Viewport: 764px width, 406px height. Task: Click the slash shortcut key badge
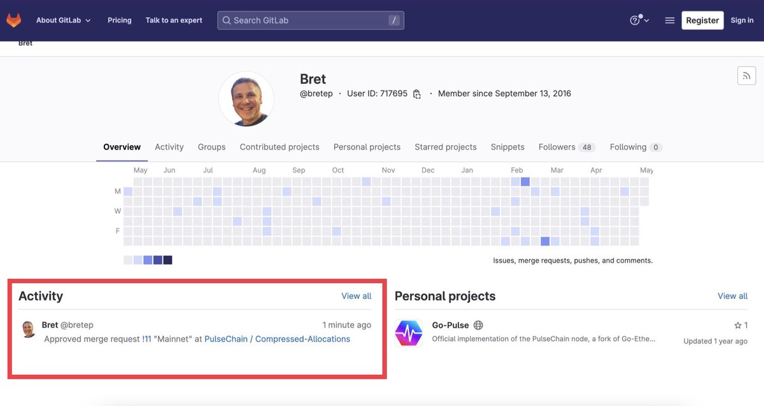click(394, 20)
